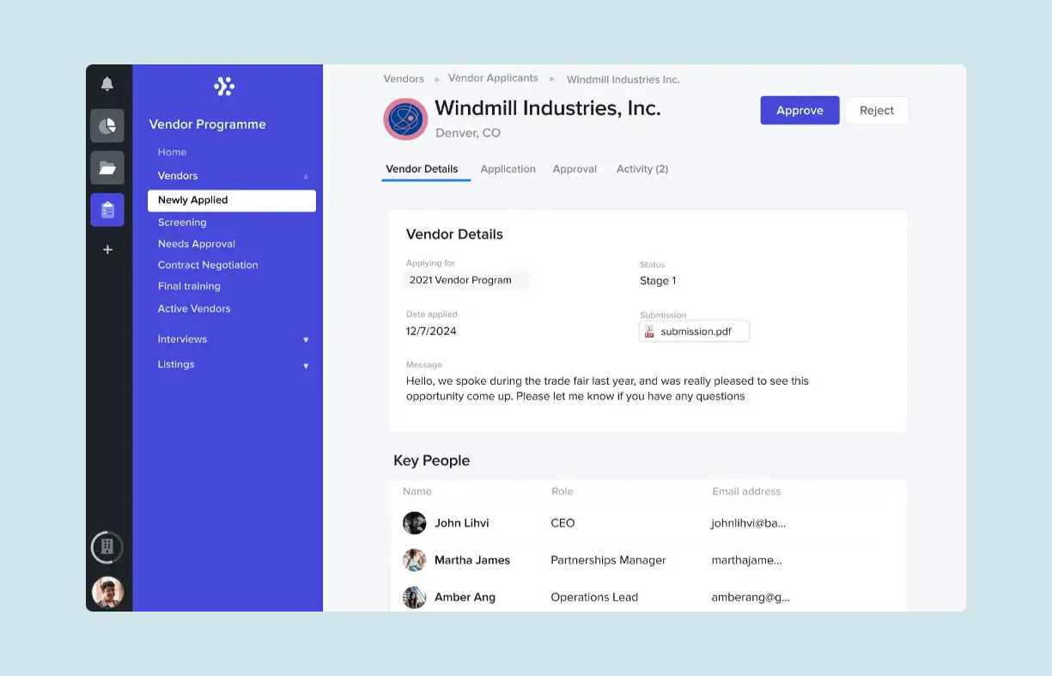1052x676 pixels.
Task: Expand the Interviews section arrow
Action: [x=306, y=340]
